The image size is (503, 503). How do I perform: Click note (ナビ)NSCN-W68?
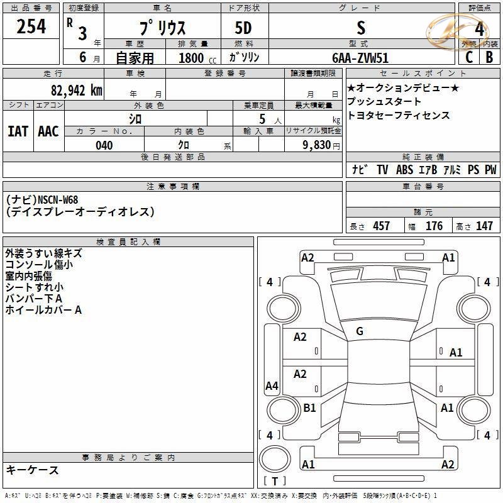(42, 200)
